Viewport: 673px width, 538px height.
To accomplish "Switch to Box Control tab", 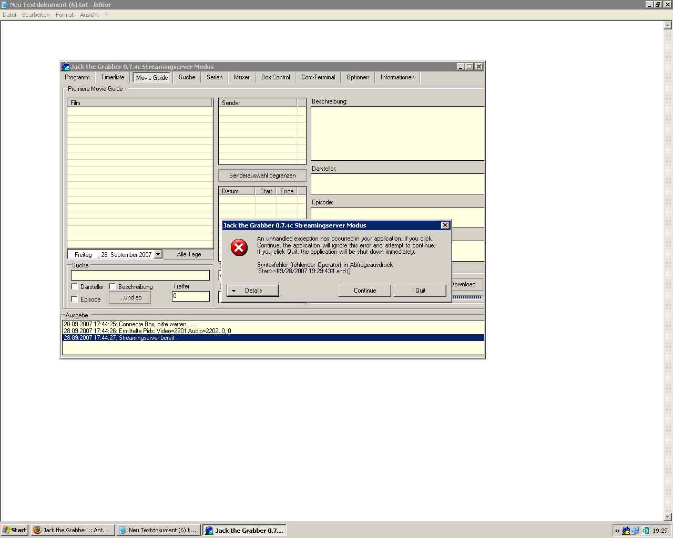I will pos(276,77).
